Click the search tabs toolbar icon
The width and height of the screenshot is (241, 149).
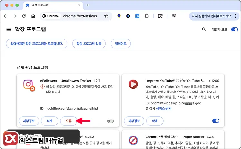(160, 16)
